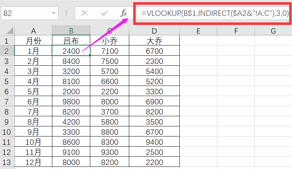The height and width of the screenshot is (169, 292).
Task: Click header cell 吕布
Action: (x=71, y=41)
